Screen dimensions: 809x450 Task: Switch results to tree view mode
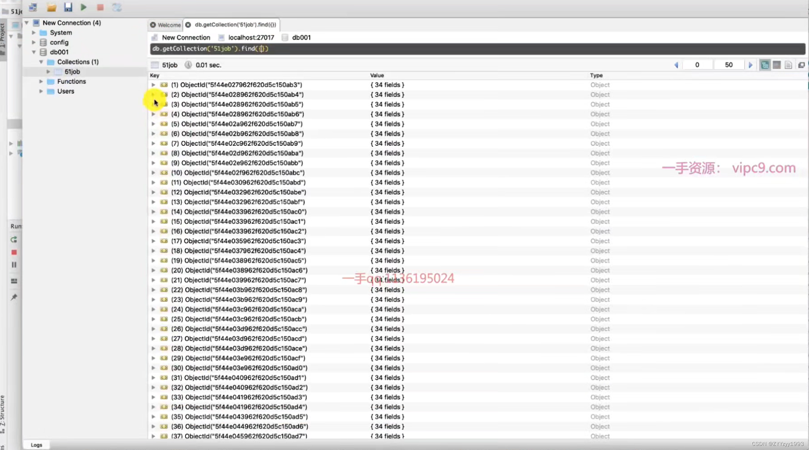(765, 65)
